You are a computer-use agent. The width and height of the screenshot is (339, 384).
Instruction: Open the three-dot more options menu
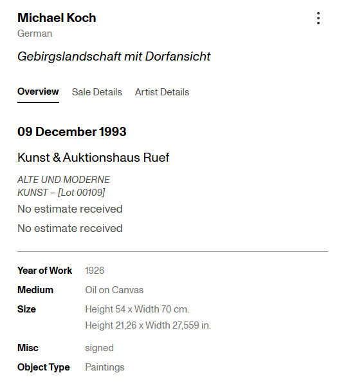[x=318, y=18]
